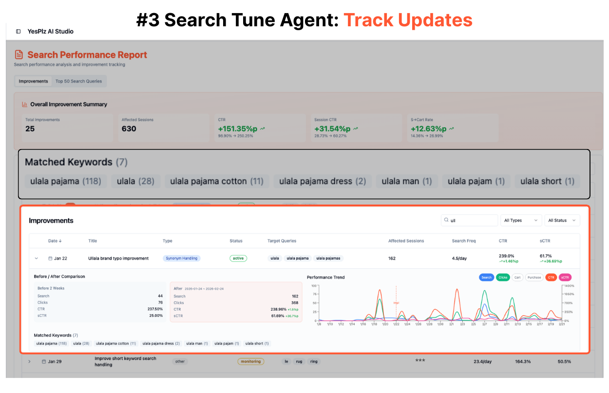Toggle the Search series in chart legend

[486, 278]
